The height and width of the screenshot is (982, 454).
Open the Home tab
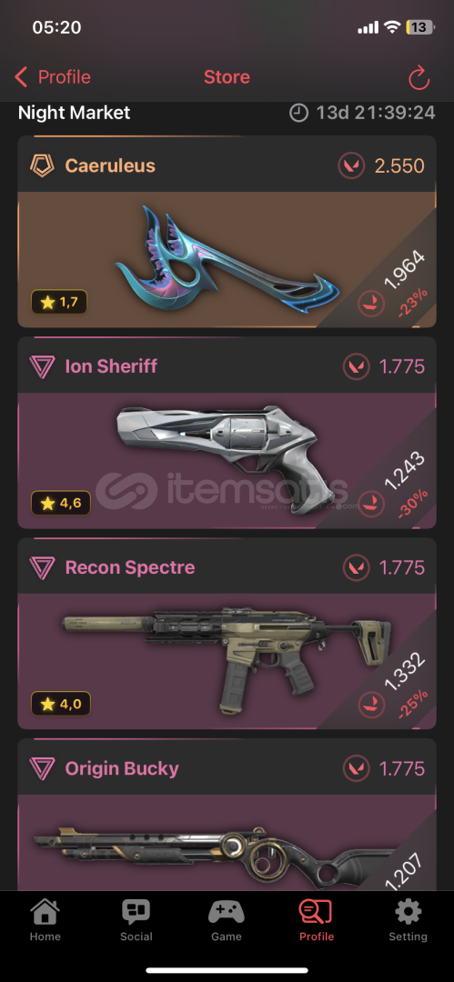45,920
